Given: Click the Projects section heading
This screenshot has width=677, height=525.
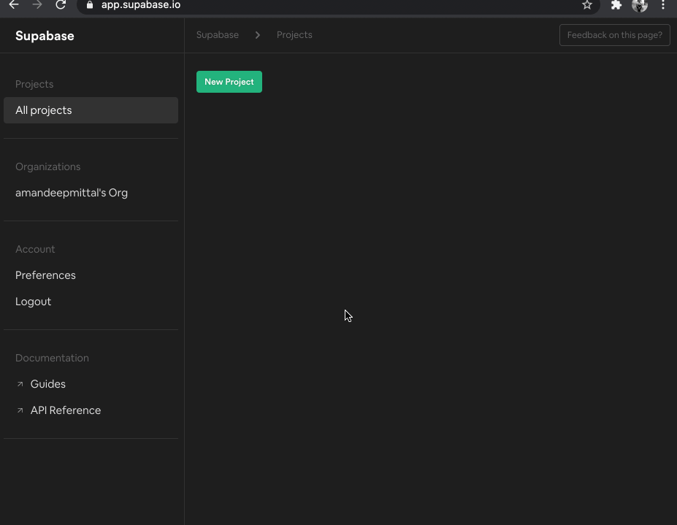Looking at the screenshot, I should 34,84.
